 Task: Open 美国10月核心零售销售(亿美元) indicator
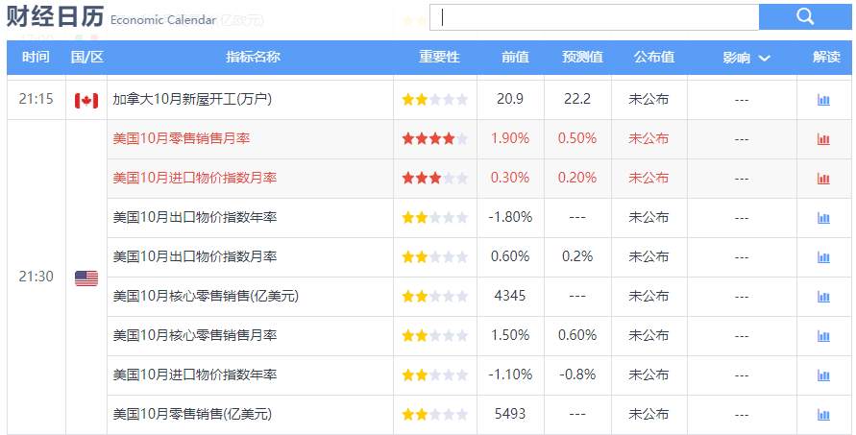206,296
